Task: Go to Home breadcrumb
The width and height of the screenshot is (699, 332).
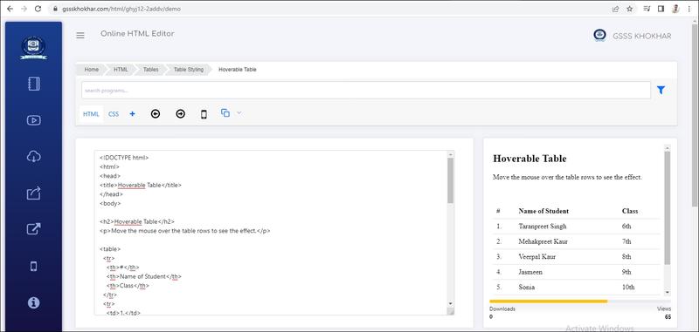Action: click(x=92, y=70)
